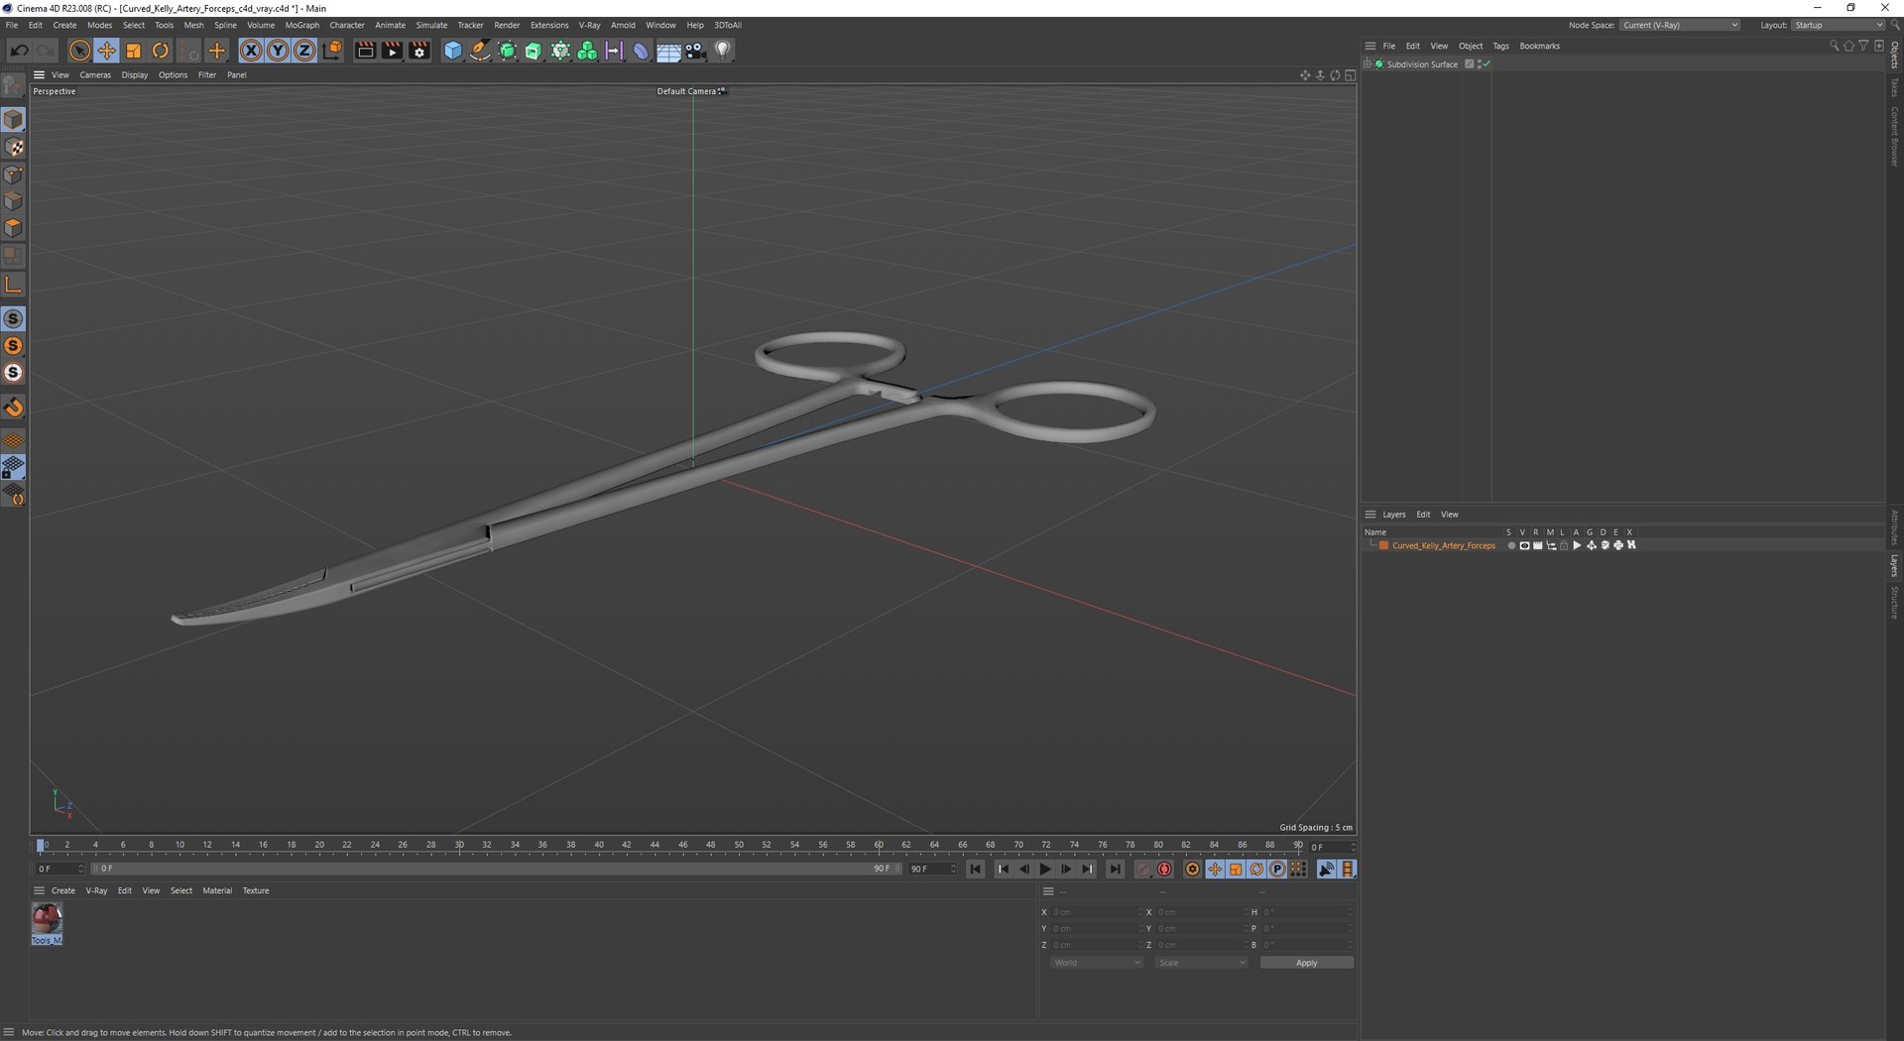Add a Cube primitive object
This screenshot has width=1904, height=1041.
coord(453,51)
